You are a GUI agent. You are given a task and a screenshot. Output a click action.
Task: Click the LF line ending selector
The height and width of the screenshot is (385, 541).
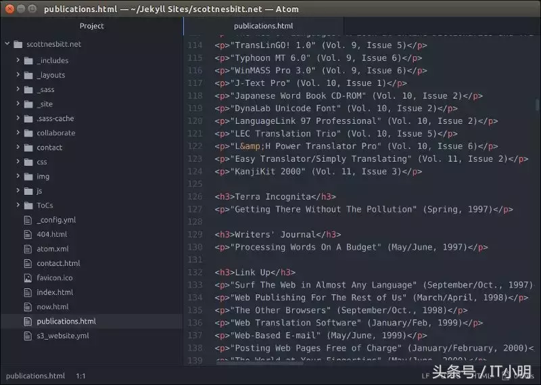click(x=425, y=376)
